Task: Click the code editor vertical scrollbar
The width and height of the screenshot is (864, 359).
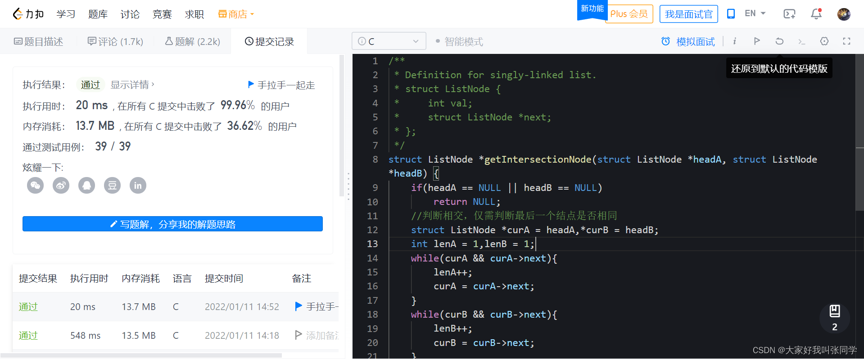Action: 859,133
